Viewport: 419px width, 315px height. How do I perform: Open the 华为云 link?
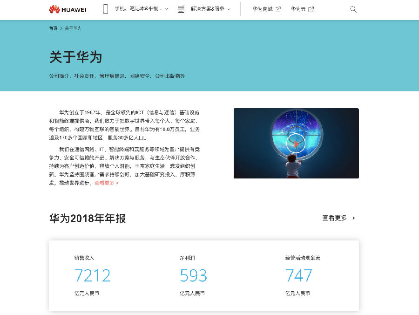pos(298,9)
